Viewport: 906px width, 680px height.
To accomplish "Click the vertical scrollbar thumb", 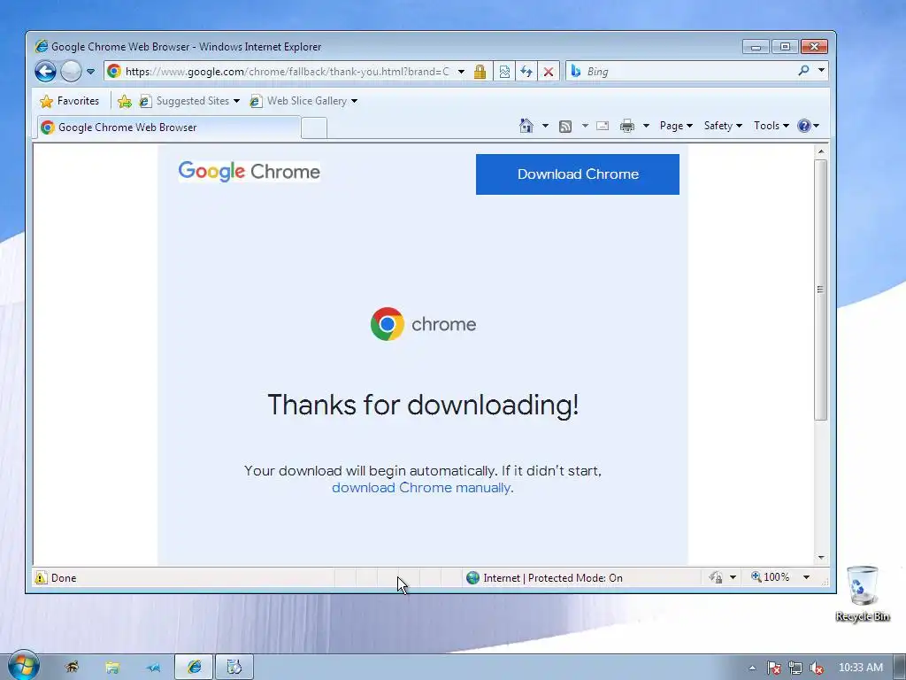I will pos(821,290).
